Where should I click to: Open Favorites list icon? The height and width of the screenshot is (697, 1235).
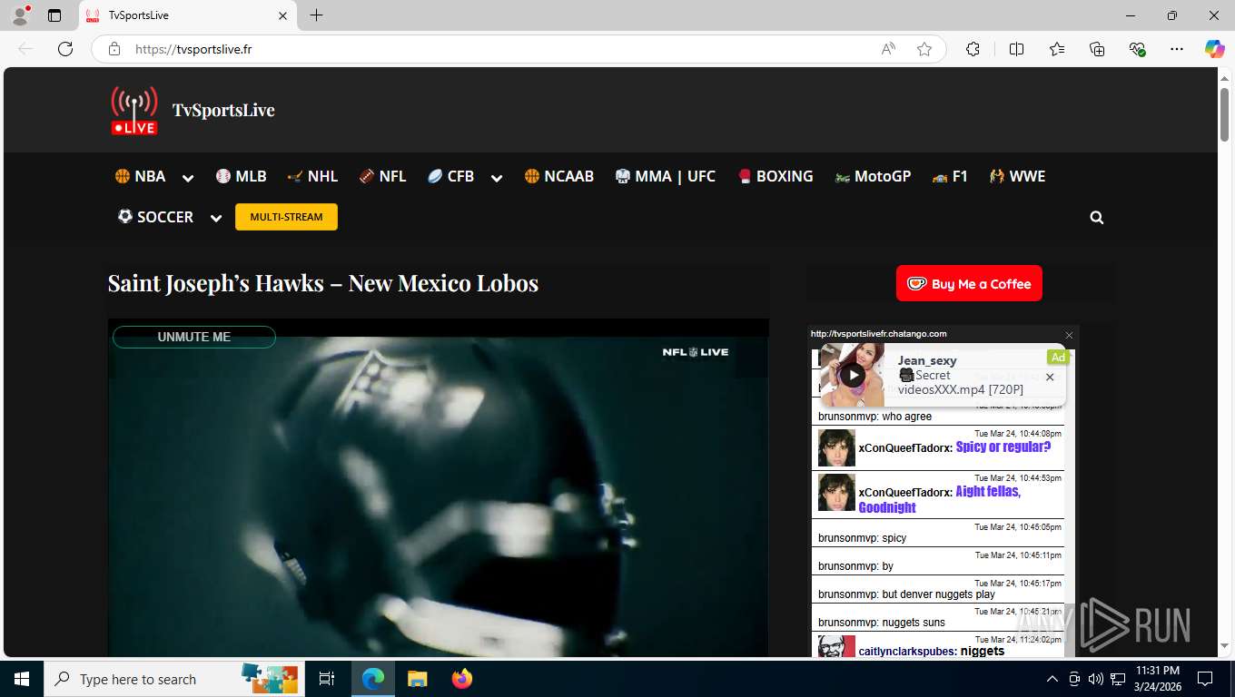[x=1057, y=49]
